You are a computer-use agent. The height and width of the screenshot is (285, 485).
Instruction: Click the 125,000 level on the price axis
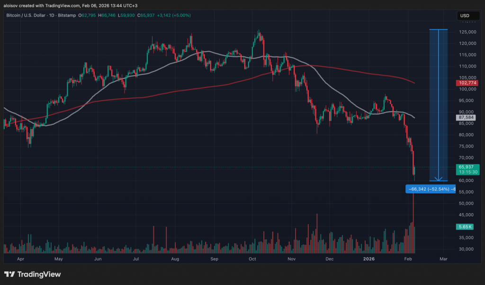467,32
